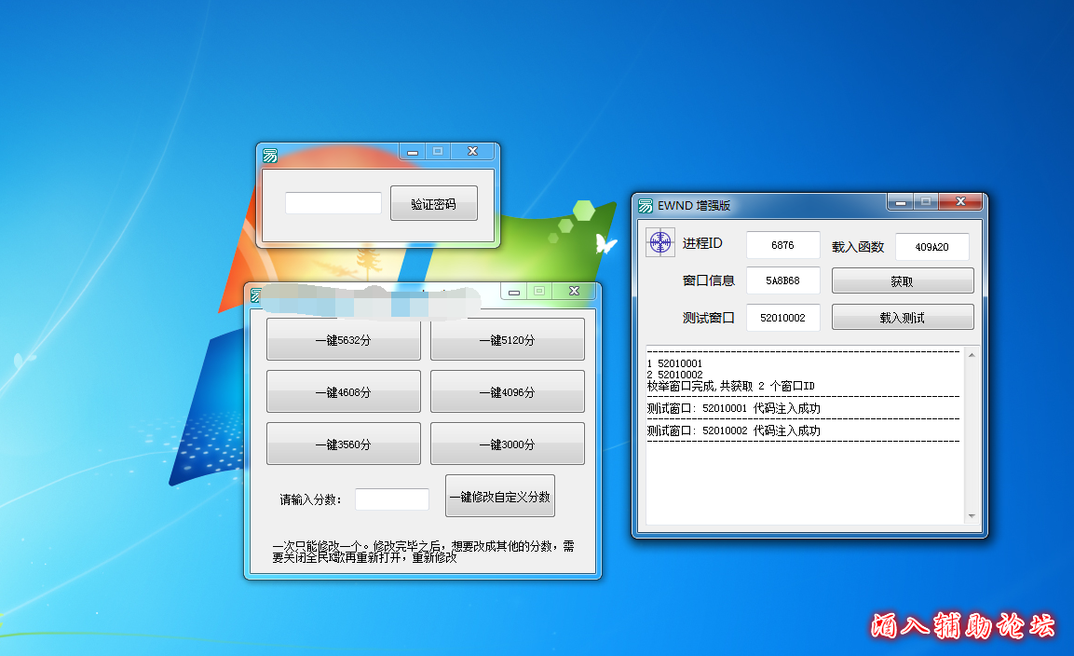1074x656 pixels.
Task: Click the password window title icon
Action: 270,156
